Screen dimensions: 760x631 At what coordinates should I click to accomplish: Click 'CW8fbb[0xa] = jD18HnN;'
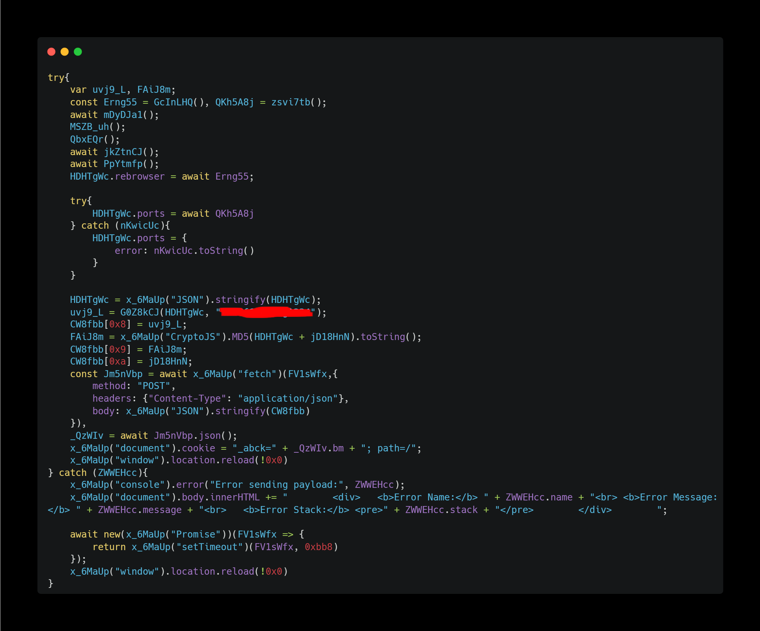pos(131,362)
